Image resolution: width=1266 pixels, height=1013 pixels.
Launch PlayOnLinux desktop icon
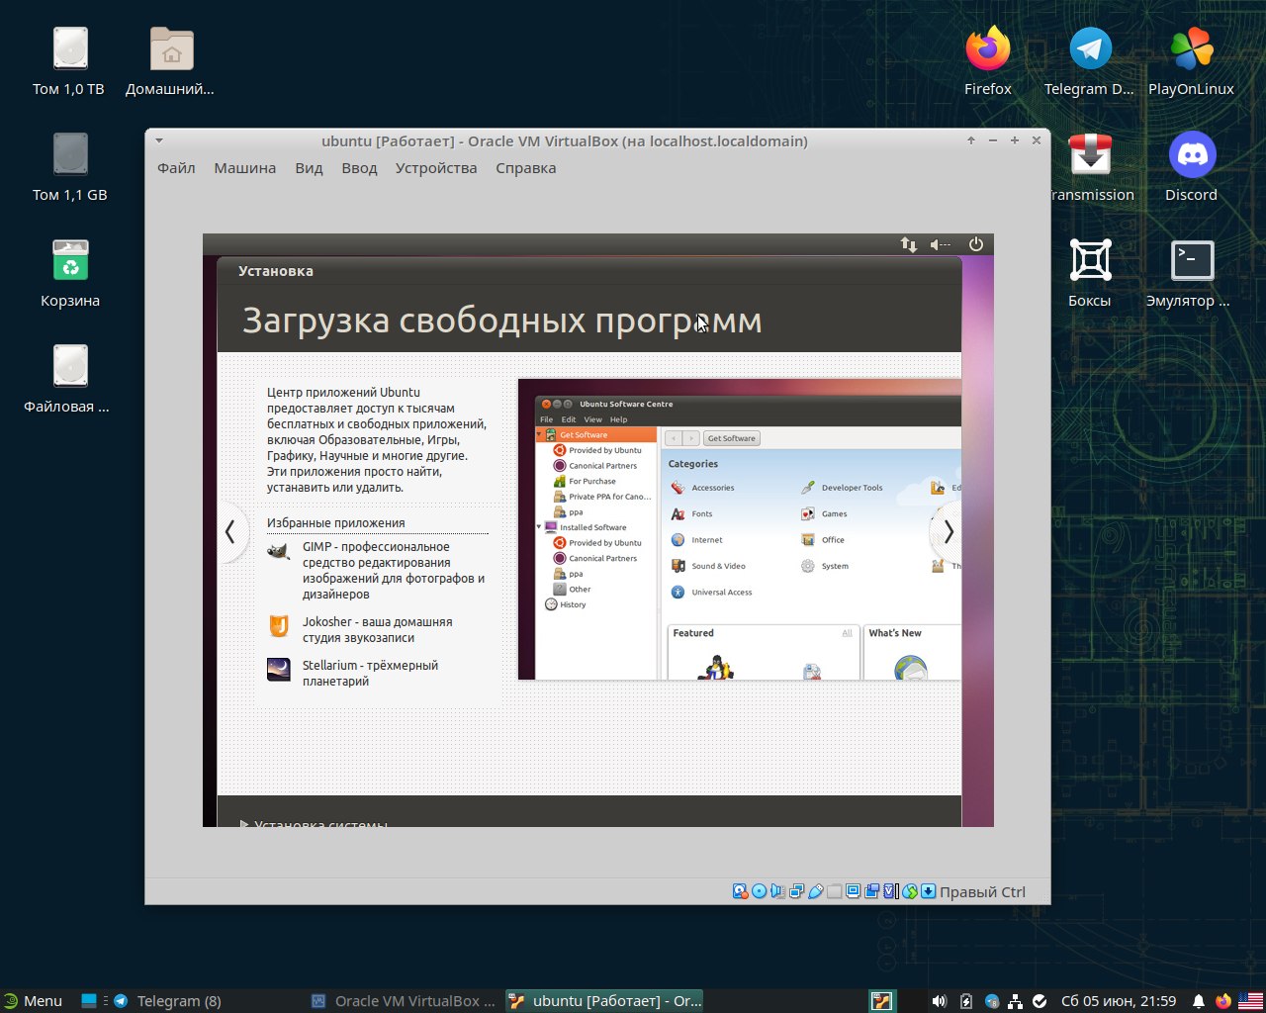coord(1191,61)
